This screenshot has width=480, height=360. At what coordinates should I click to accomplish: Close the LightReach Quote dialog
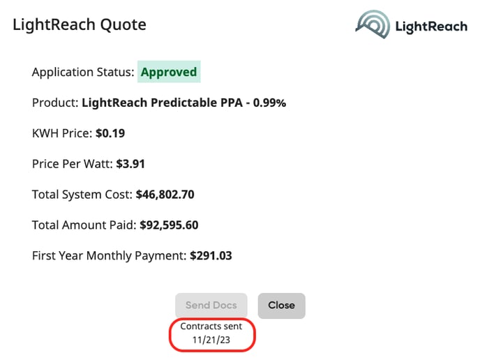pyautogui.click(x=281, y=306)
